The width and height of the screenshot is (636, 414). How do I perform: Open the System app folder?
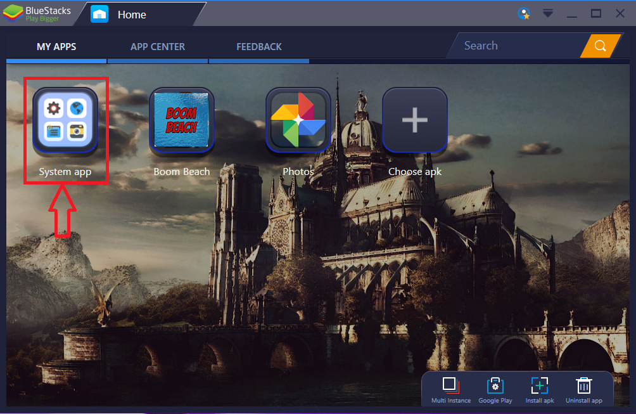pyautogui.click(x=65, y=120)
